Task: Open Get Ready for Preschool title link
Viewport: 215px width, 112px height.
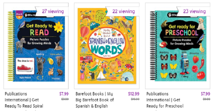Action: coord(165,100)
